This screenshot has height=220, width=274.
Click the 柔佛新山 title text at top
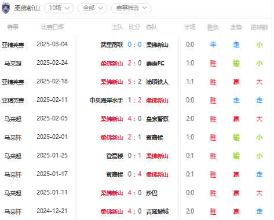click(27, 8)
